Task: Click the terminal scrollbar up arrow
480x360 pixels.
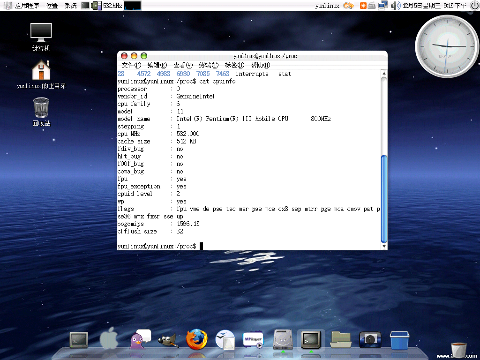Action: (x=384, y=74)
